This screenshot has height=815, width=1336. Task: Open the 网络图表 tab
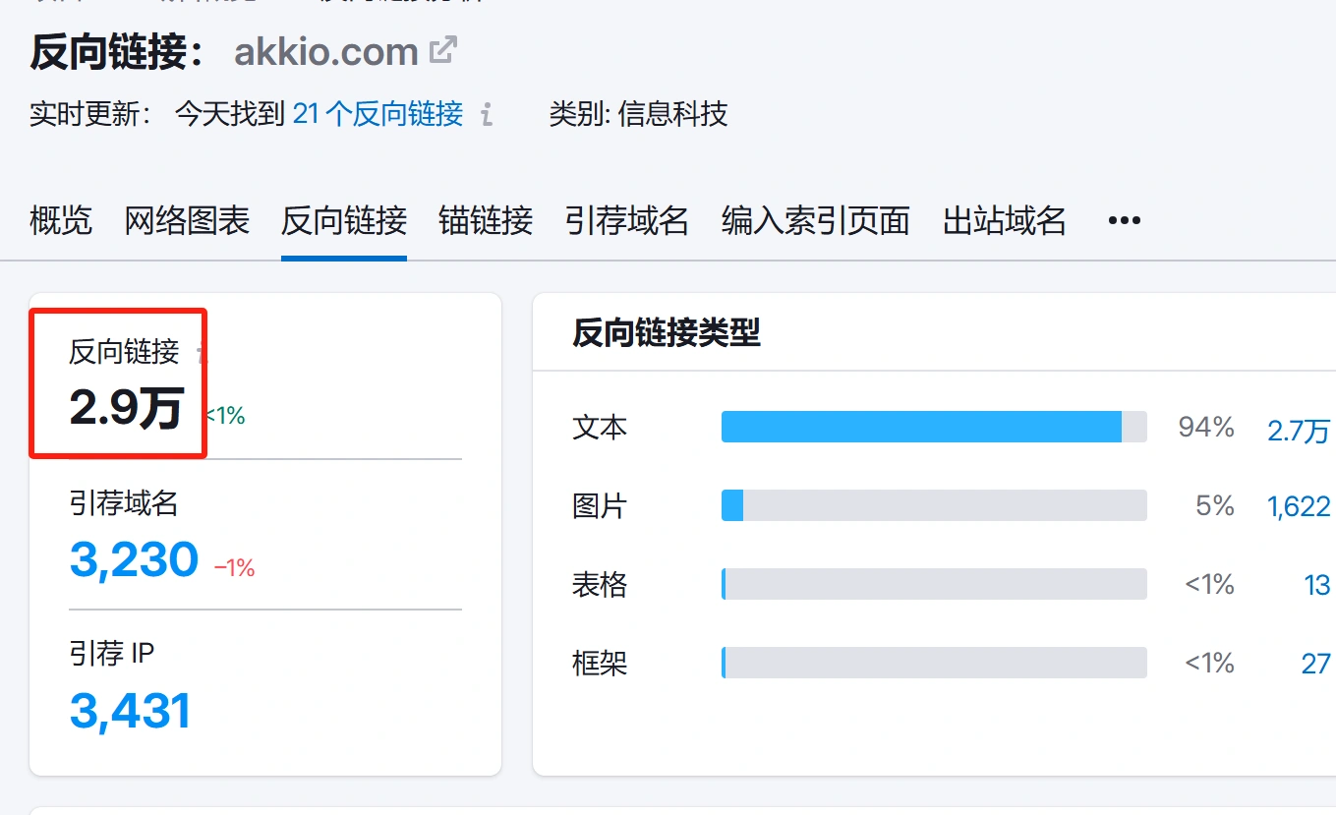point(187,222)
